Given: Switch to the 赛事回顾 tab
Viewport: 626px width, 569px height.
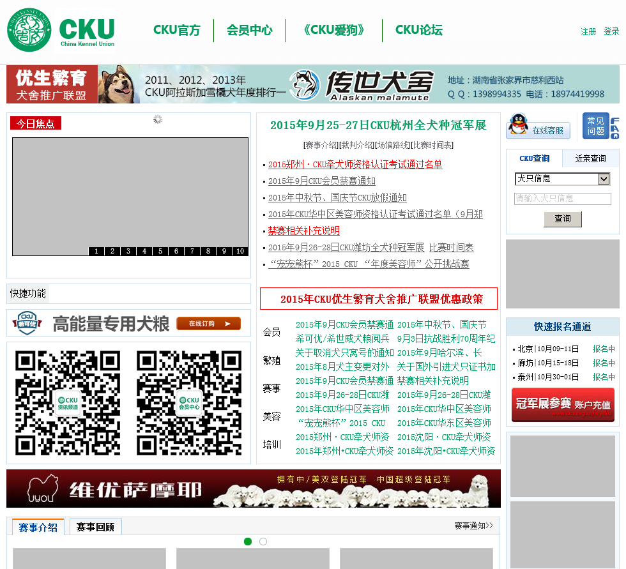Looking at the screenshot, I should [95, 527].
